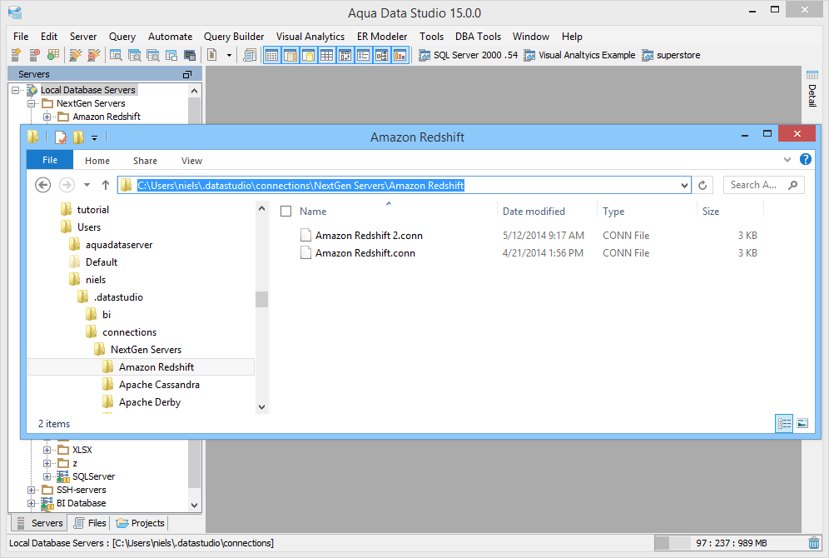The width and height of the screenshot is (829, 558).
Task: Check the select-all checkbox beside Name header
Action: (x=286, y=212)
